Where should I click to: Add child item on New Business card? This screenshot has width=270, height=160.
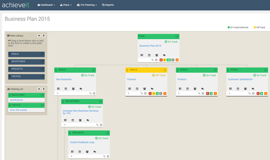tap(94, 93)
